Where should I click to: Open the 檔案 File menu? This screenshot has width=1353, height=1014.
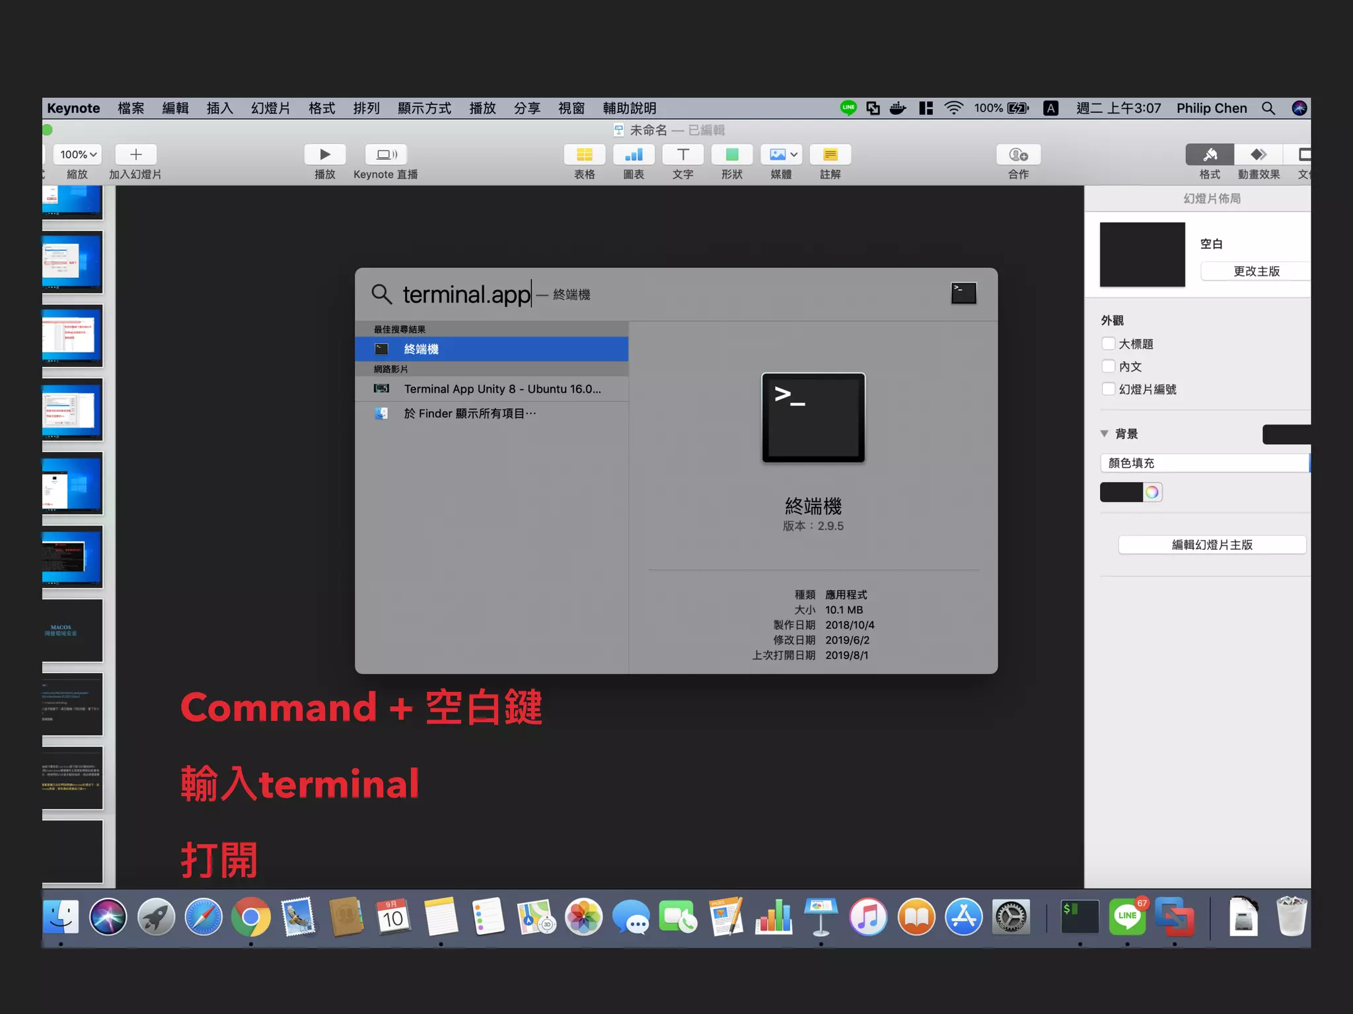coord(131,108)
